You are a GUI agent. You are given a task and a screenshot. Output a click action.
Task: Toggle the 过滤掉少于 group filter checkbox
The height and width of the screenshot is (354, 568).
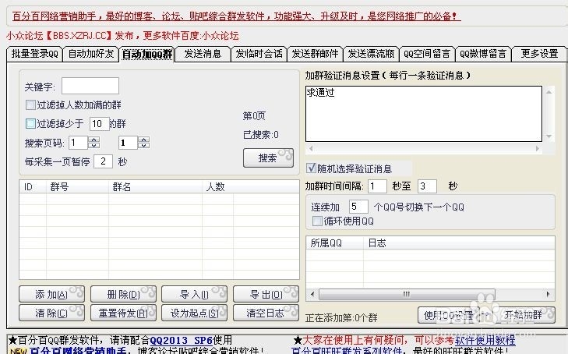coord(30,123)
